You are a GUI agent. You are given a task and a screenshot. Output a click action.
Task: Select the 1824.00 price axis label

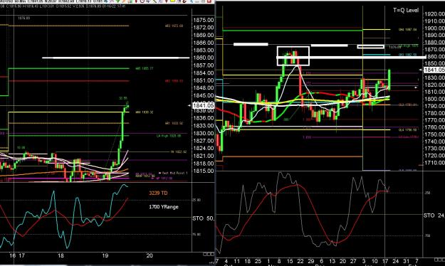point(204,148)
